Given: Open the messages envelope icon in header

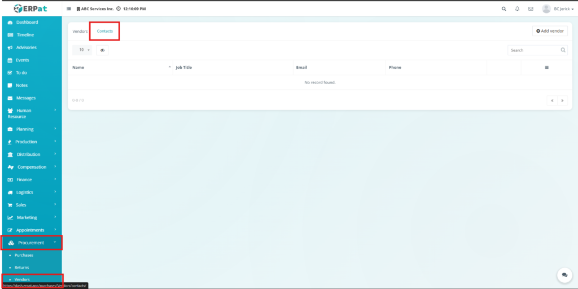Looking at the screenshot, I should pos(531,9).
